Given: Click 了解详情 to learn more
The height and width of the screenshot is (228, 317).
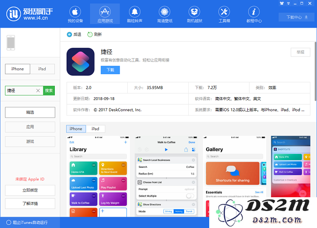Looking at the screenshot, I should [x=30, y=204].
